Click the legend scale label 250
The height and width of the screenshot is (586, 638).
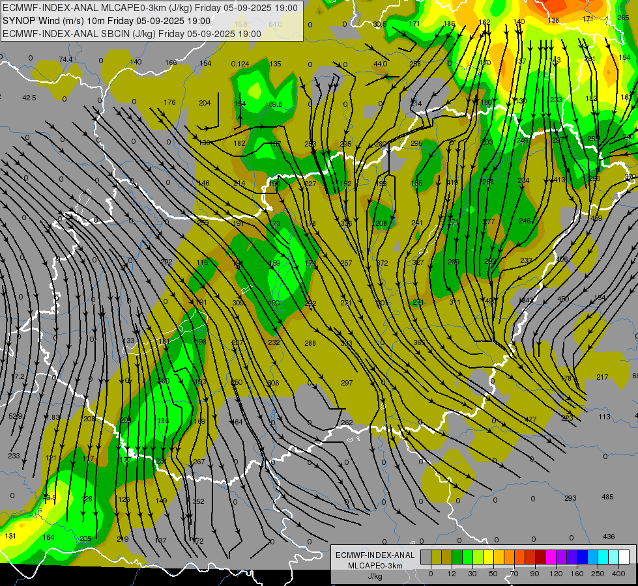[598, 574]
